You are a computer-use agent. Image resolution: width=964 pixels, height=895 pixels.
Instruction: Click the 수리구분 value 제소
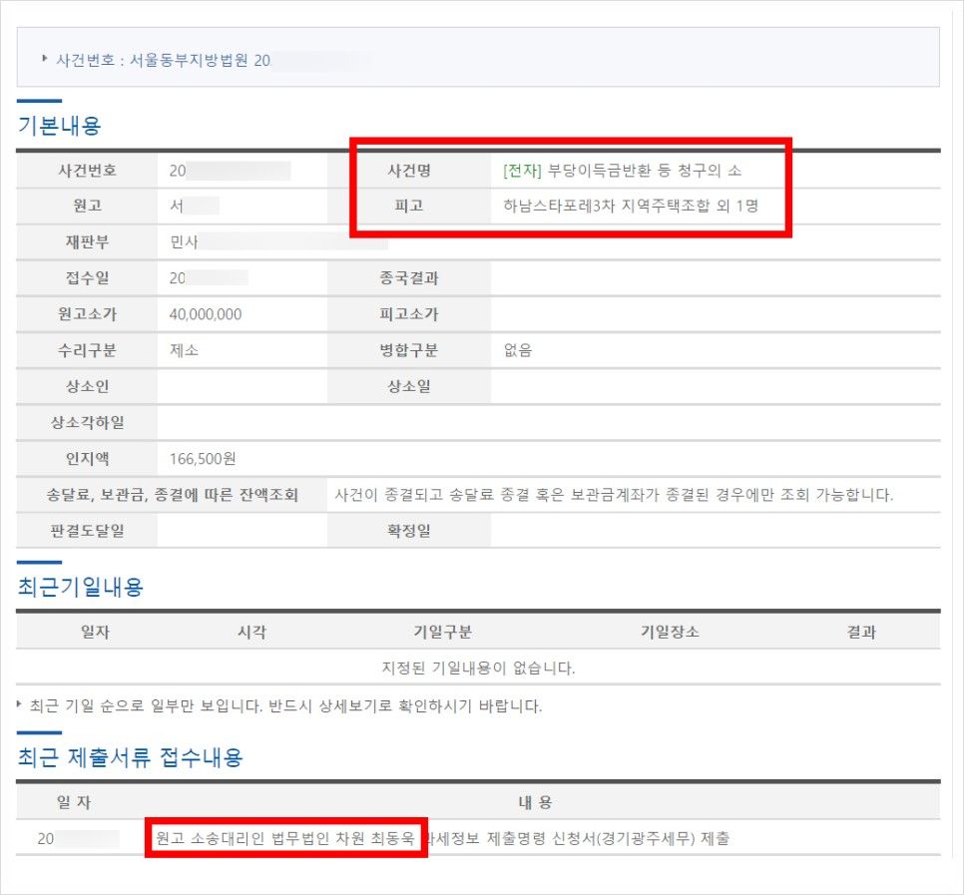tap(185, 350)
